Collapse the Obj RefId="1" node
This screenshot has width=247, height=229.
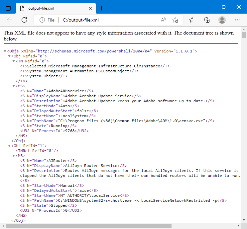[x=9, y=146]
